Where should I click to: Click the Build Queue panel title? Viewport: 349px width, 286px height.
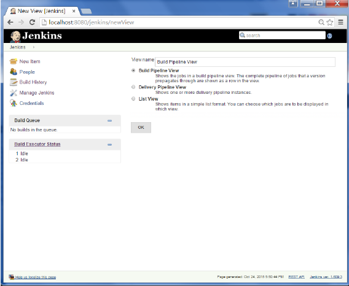pos(27,120)
